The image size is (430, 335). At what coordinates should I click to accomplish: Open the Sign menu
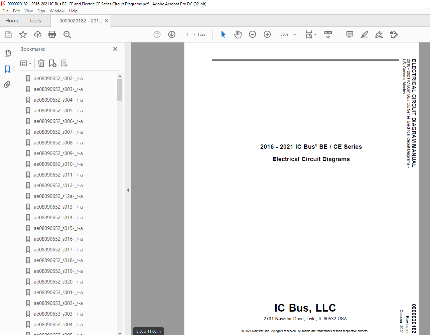[41, 11]
